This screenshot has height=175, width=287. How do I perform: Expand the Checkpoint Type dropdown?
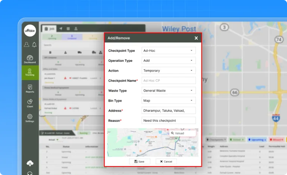(169, 50)
